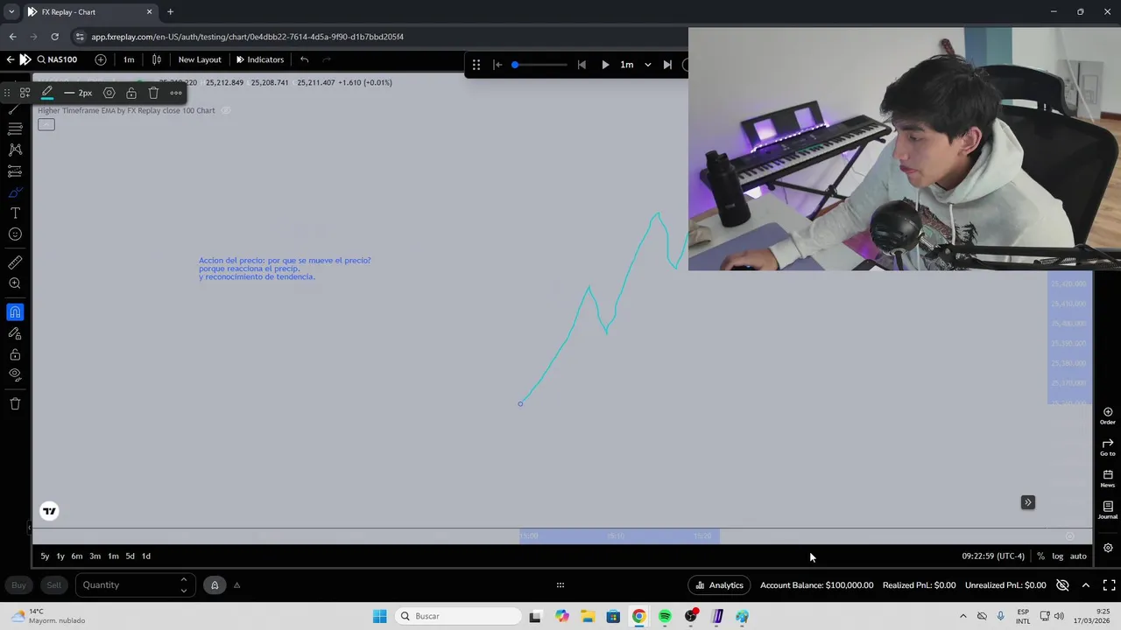Image resolution: width=1121 pixels, height=630 pixels.
Task: Open the Order panel
Action: point(1108,416)
